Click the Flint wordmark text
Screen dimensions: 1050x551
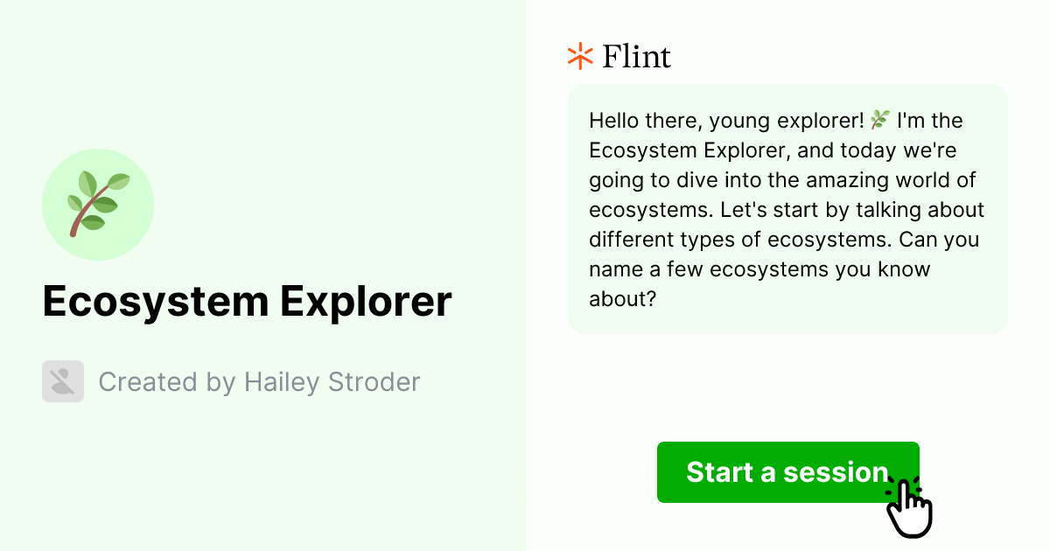pyautogui.click(x=636, y=55)
